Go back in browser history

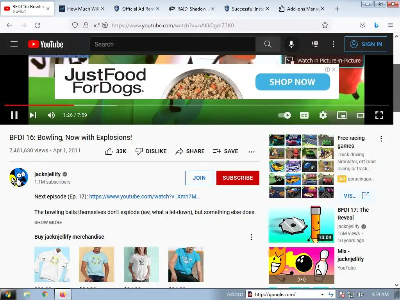coord(9,25)
